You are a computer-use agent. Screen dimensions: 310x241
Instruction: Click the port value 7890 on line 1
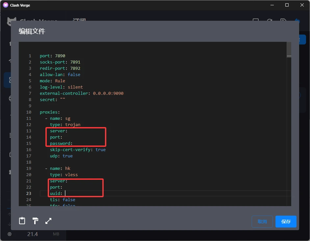click(x=60, y=56)
